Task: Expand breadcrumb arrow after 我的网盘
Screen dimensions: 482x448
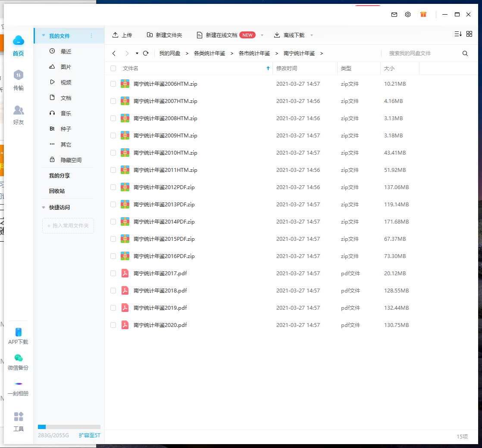Action: pos(187,53)
